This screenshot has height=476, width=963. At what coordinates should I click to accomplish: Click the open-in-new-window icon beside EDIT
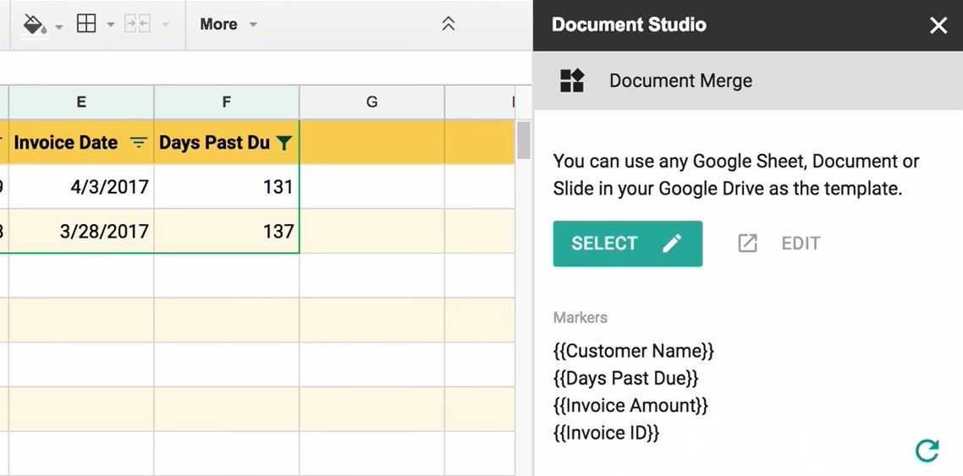tap(747, 243)
